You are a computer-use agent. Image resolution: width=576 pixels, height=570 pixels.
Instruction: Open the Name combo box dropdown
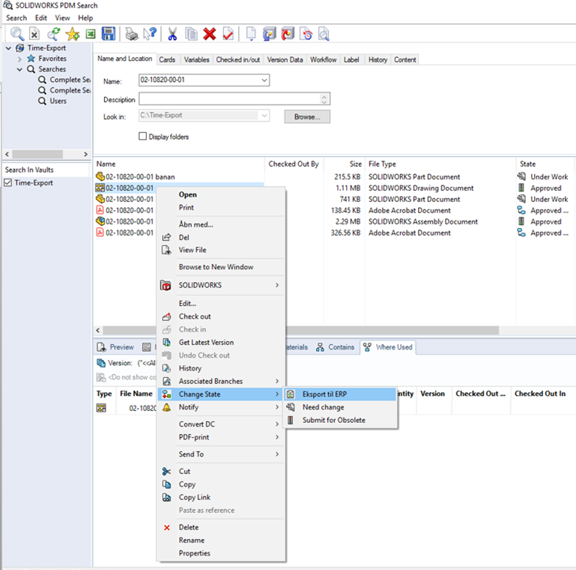(264, 80)
